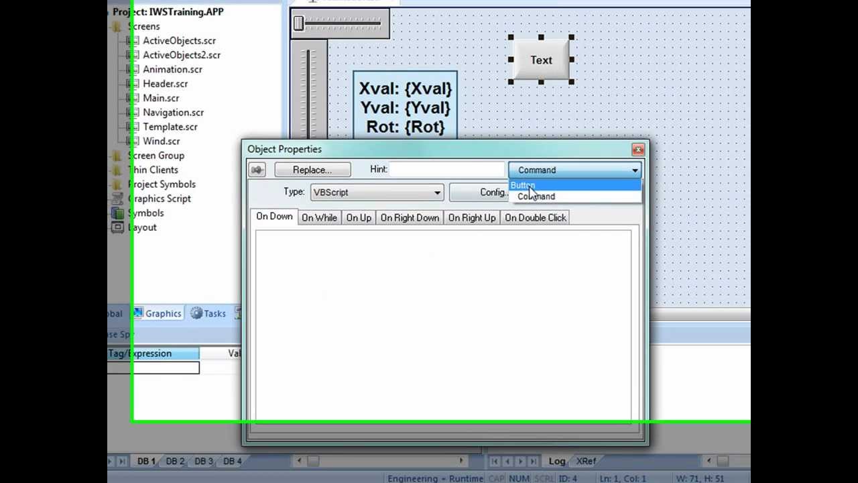Click the Symbols library icon
This screenshot has width=858, height=483.
click(117, 213)
